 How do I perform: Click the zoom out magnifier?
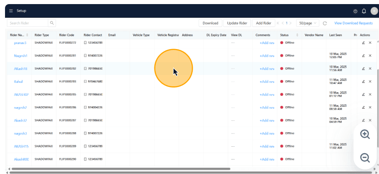click(365, 158)
